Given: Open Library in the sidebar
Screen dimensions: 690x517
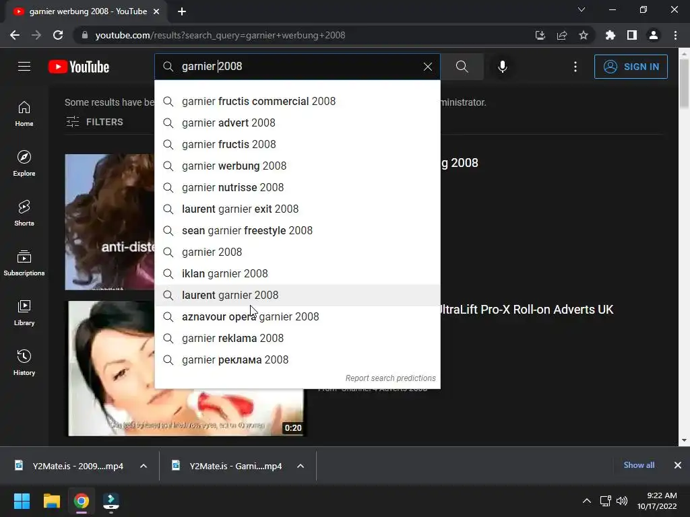Looking at the screenshot, I should 24,312.
